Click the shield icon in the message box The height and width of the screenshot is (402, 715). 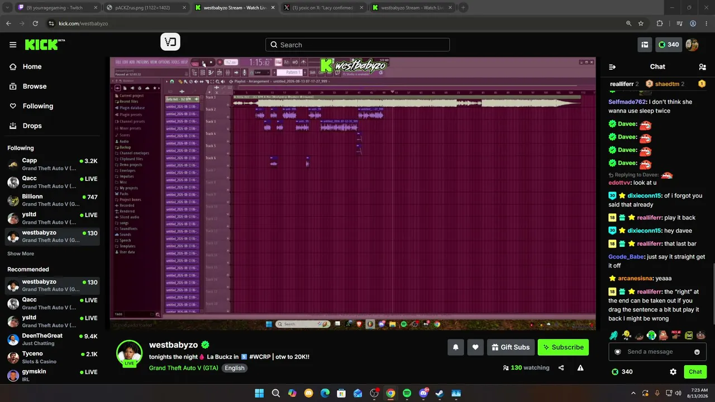pos(618,352)
